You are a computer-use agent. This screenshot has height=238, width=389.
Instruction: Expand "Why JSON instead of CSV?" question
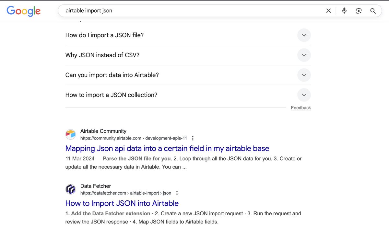tap(188, 55)
